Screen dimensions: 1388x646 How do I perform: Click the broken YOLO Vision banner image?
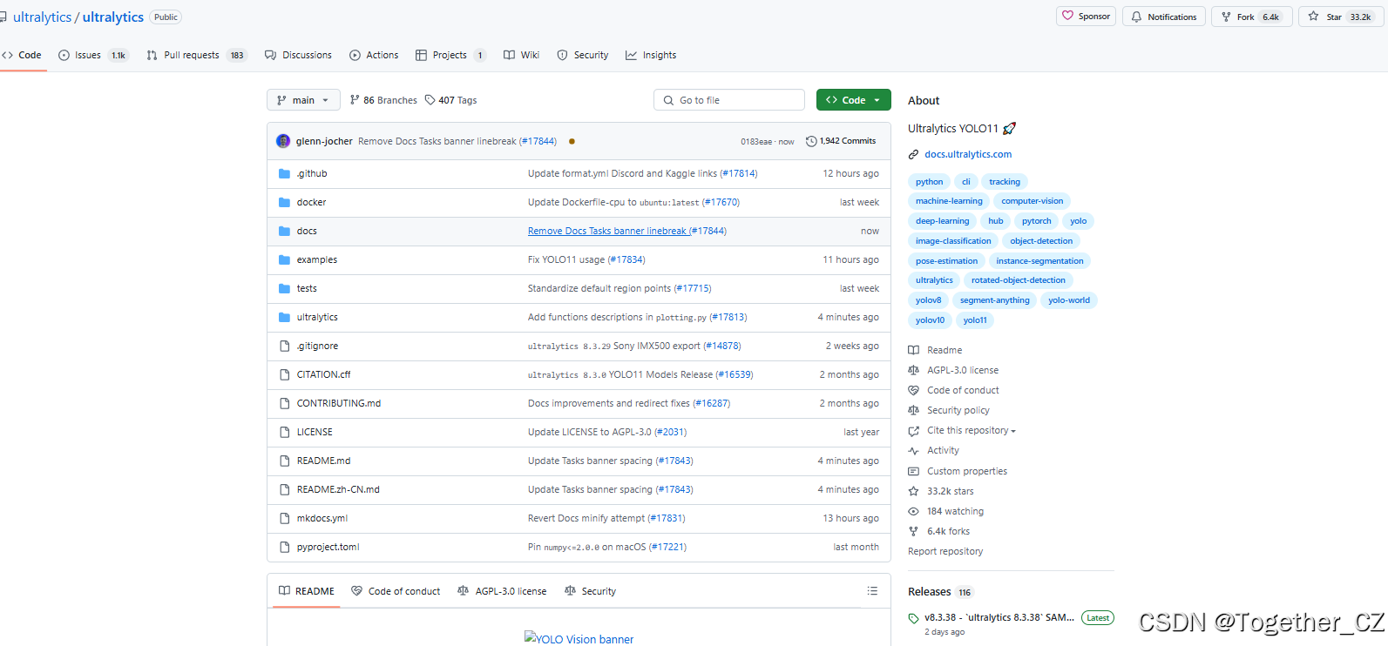pos(579,639)
